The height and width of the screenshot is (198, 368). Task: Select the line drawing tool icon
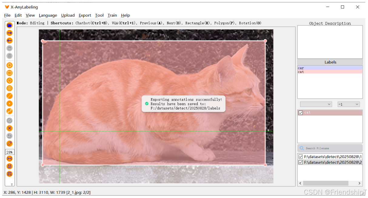tap(9, 96)
